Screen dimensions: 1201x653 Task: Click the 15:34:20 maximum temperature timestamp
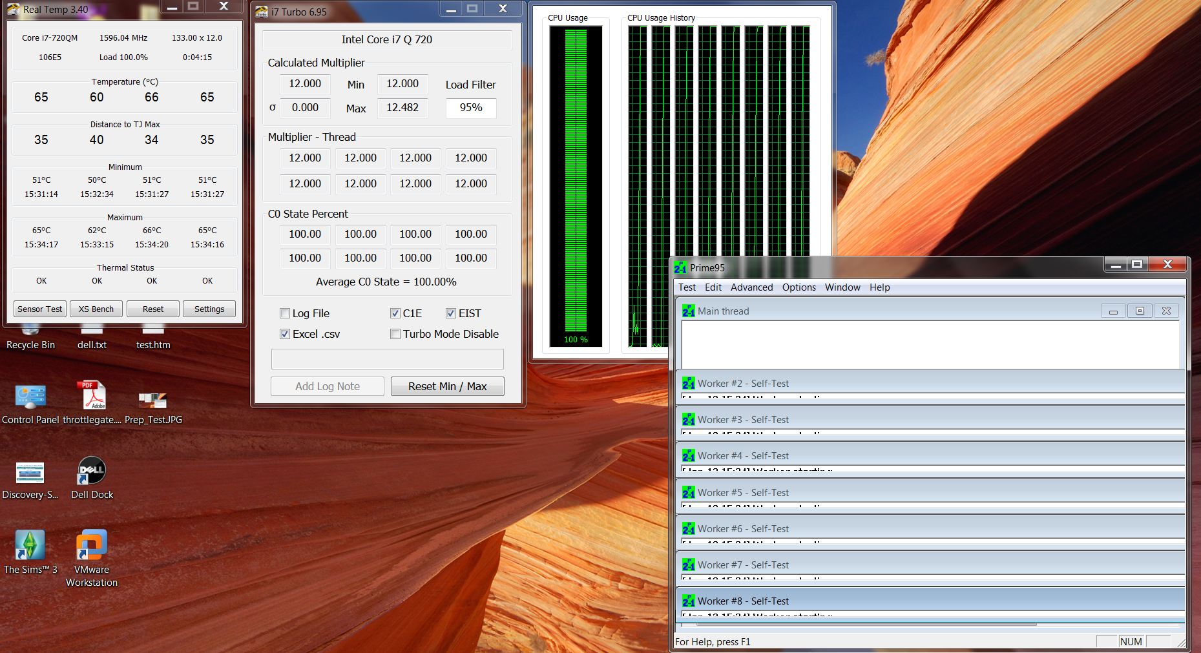(x=152, y=244)
